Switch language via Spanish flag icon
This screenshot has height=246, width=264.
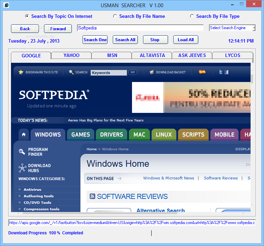[202, 72]
